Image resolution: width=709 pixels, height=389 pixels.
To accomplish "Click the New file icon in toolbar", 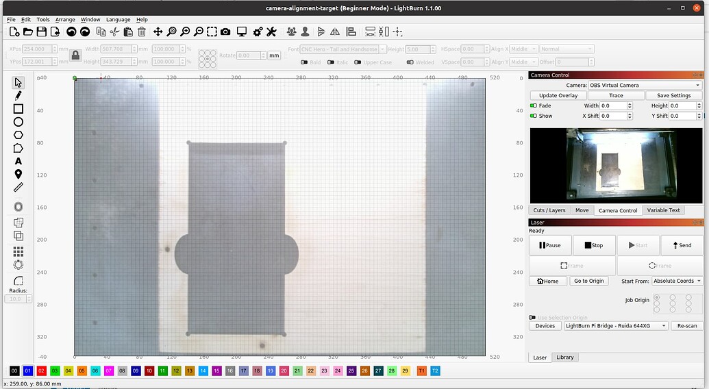I will 14,32.
